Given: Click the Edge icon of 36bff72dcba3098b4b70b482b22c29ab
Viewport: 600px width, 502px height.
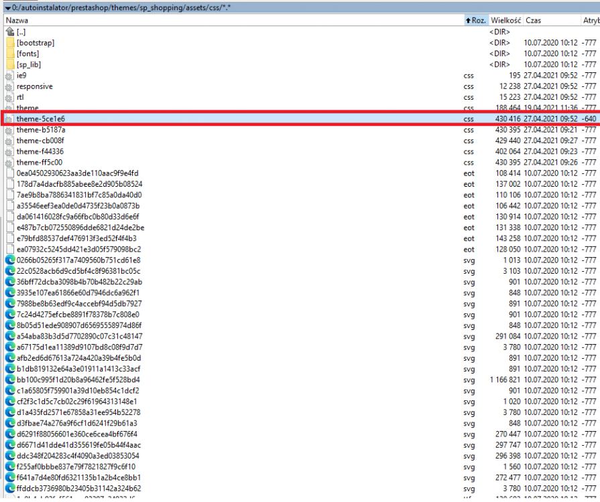Looking at the screenshot, I should click(10, 282).
